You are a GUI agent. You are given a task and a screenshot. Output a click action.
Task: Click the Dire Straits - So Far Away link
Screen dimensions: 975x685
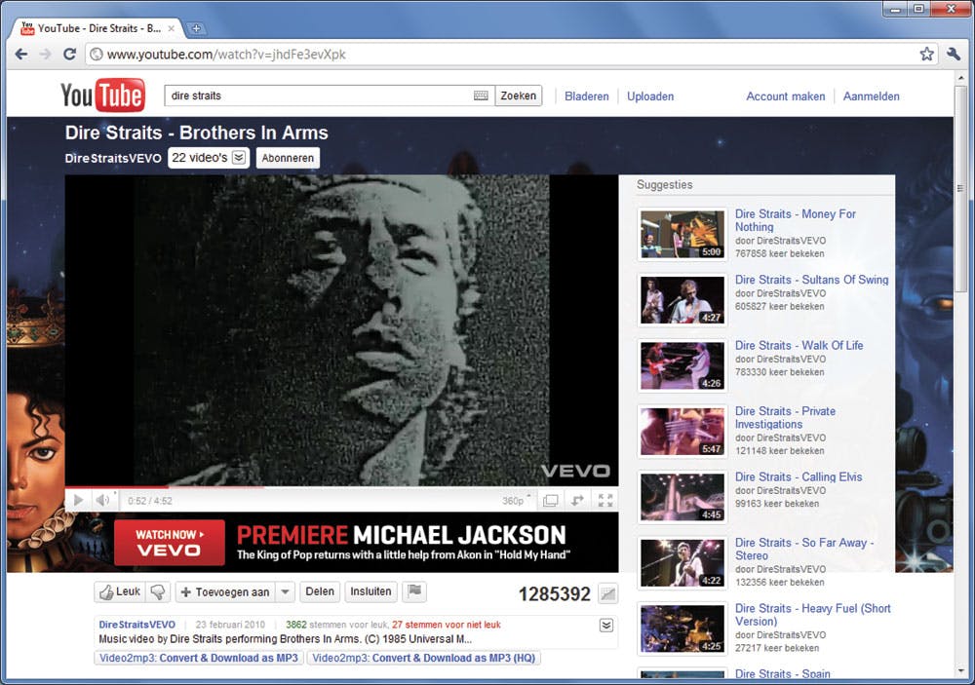tap(804, 549)
